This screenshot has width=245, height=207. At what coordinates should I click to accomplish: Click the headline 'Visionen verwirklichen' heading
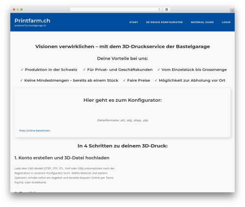(122, 46)
